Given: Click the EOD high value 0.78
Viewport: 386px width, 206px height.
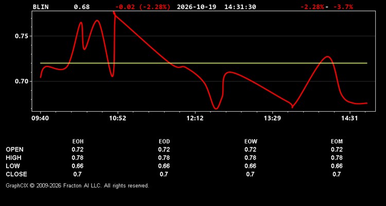Looking at the screenshot, I should click(x=164, y=158).
